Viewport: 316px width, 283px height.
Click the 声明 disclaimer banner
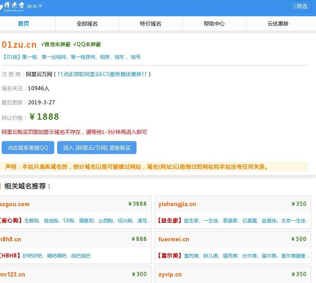tap(154, 167)
